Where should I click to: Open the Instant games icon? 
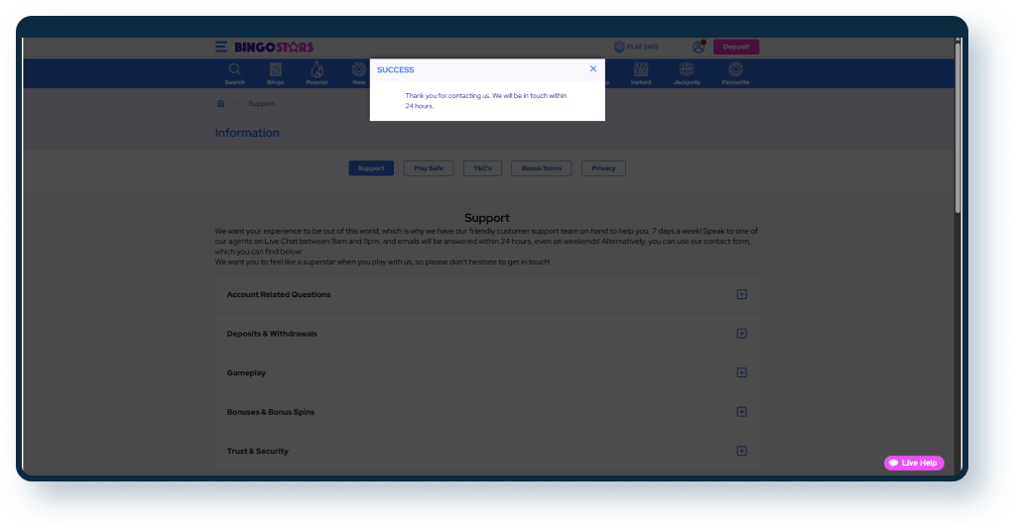click(x=641, y=70)
